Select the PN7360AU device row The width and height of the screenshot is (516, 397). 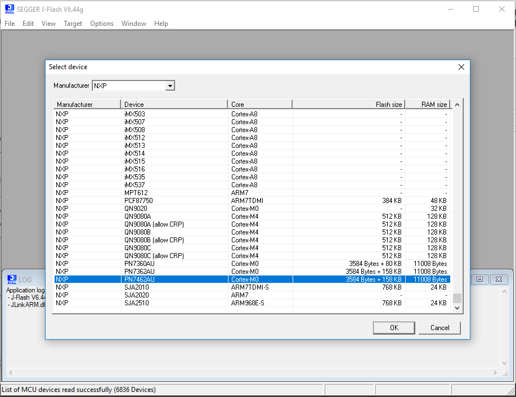click(x=252, y=264)
